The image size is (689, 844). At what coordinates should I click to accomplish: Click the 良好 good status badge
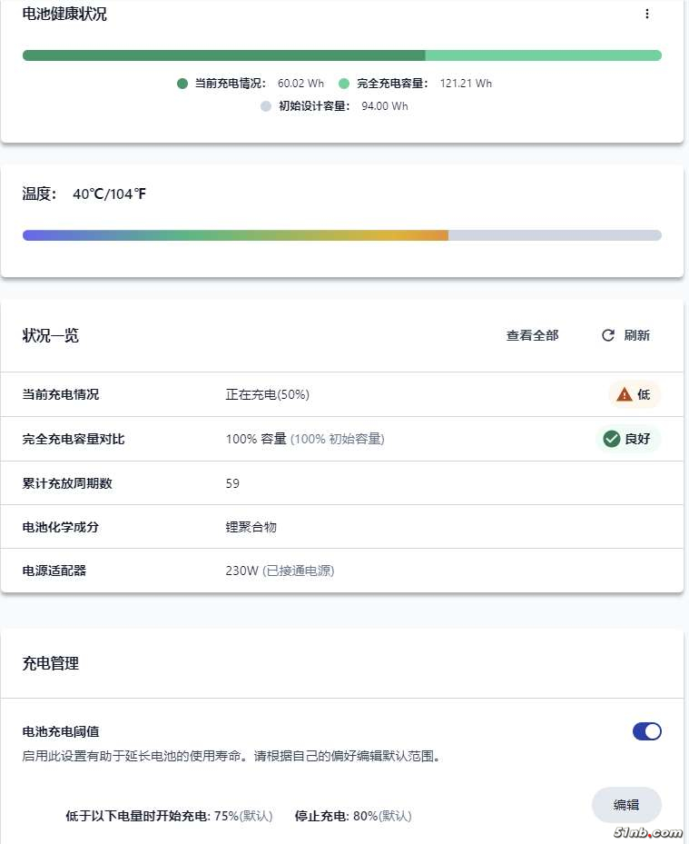(x=628, y=439)
